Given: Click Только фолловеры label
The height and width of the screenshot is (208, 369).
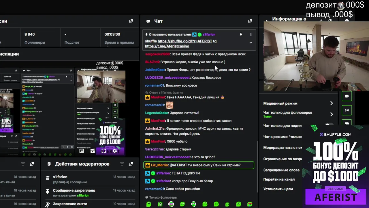Looking at the screenshot, I should (x=163, y=198).
